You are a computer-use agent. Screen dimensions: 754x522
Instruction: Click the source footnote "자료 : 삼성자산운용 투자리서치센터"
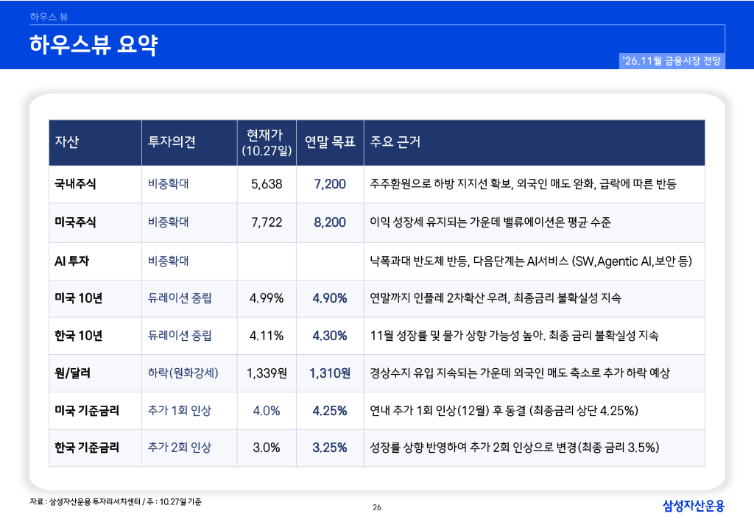click(85, 502)
